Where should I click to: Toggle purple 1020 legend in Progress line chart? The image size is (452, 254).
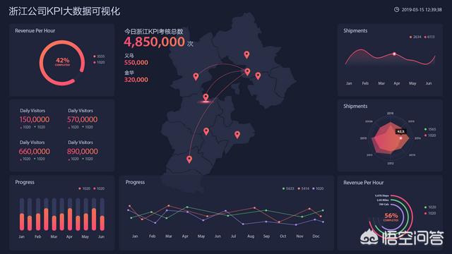click(318, 188)
